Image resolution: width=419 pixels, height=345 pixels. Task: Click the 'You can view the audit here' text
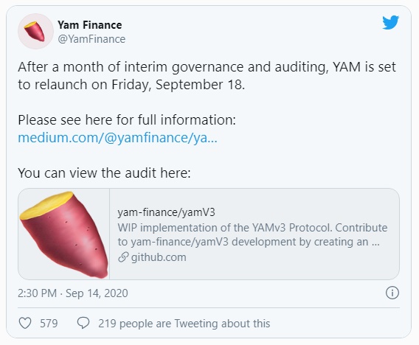(104, 173)
